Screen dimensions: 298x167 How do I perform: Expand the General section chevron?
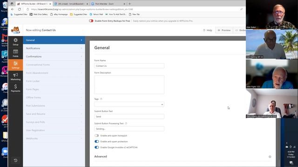tap(81, 40)
